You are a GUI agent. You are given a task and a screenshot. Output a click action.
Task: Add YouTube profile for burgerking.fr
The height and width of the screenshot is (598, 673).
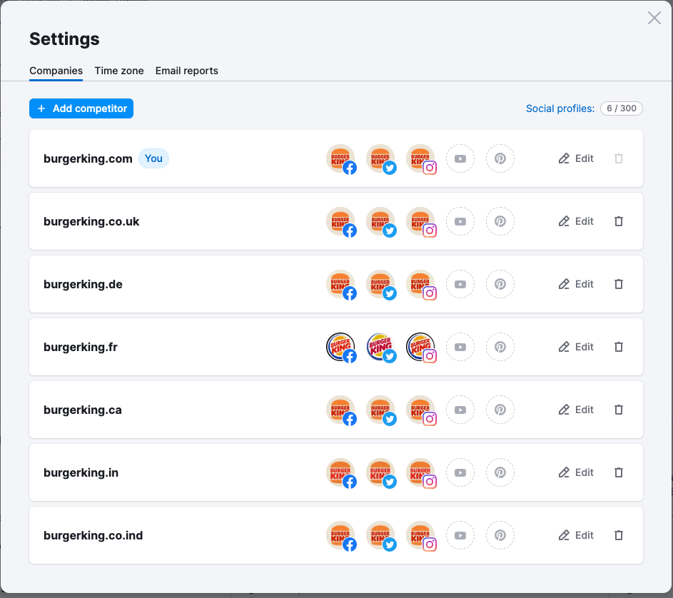(460, 347)
